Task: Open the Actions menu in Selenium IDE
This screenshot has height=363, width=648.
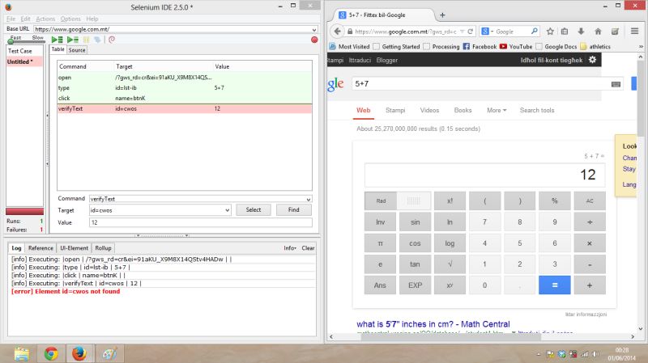Action: (x=45, y=19)
